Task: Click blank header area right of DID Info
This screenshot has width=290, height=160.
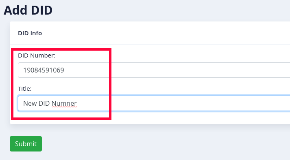Action: tap(166, 33)
